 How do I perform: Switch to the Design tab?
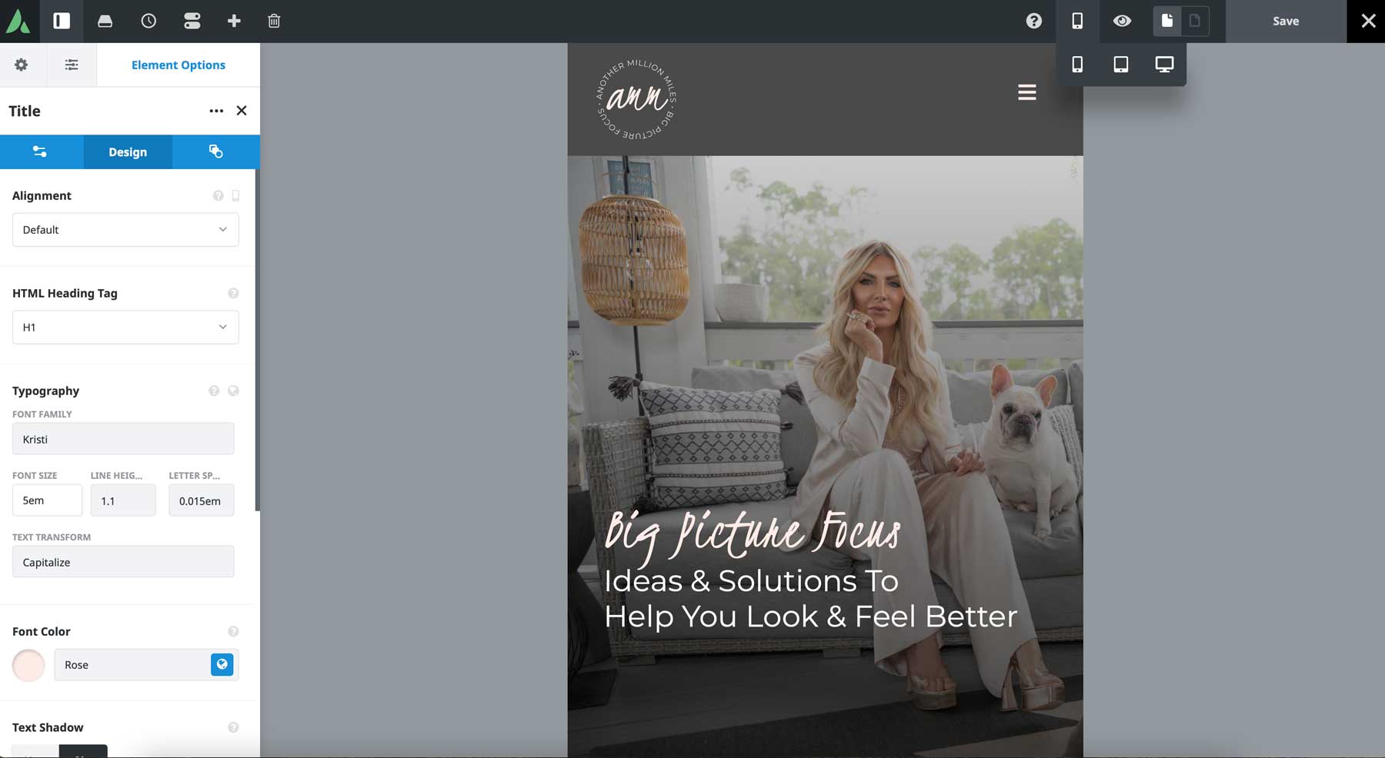click(128, 151)
